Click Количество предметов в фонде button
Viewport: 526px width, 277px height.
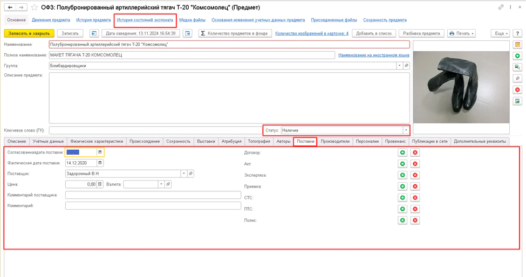pos(235,33)
